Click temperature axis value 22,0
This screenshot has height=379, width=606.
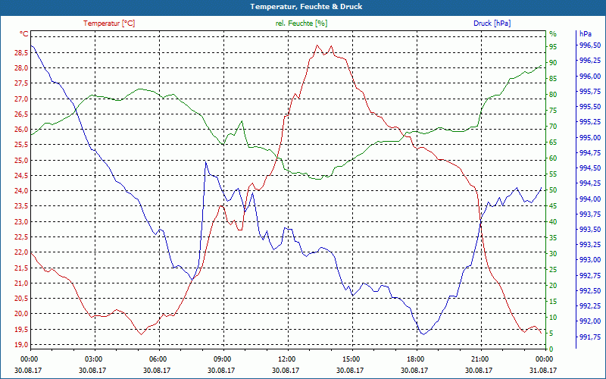21,252
